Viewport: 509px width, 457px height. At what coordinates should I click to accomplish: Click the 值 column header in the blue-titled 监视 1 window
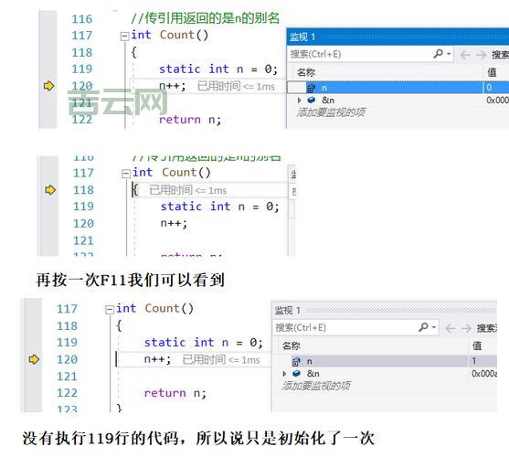click(x=492, y=71)
